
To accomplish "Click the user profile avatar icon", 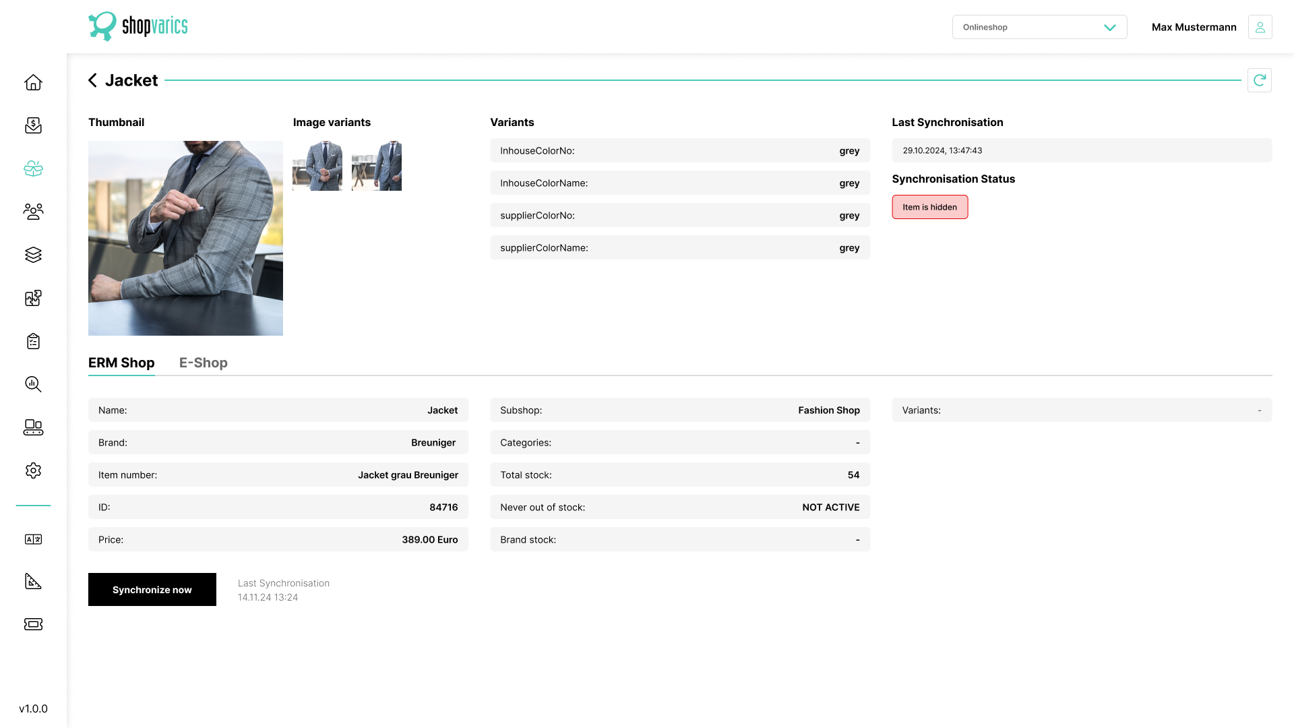I will click(x=1260, y=27).
